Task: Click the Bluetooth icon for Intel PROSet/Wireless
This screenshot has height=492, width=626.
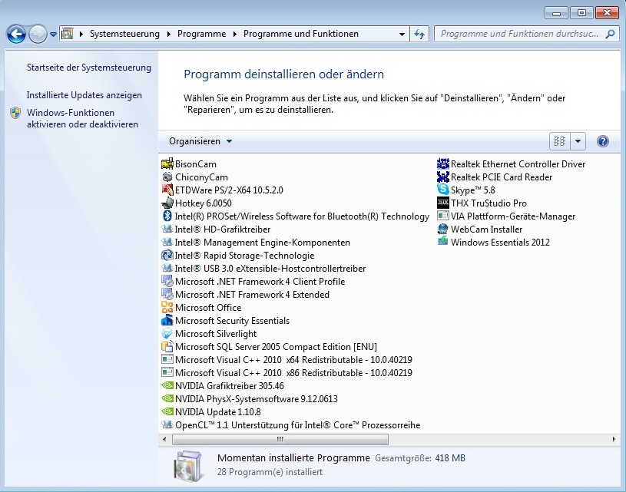Action: (x=167, y=216)
